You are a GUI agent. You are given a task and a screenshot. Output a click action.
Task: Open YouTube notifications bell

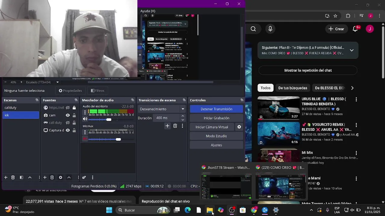tap(355, 29)
